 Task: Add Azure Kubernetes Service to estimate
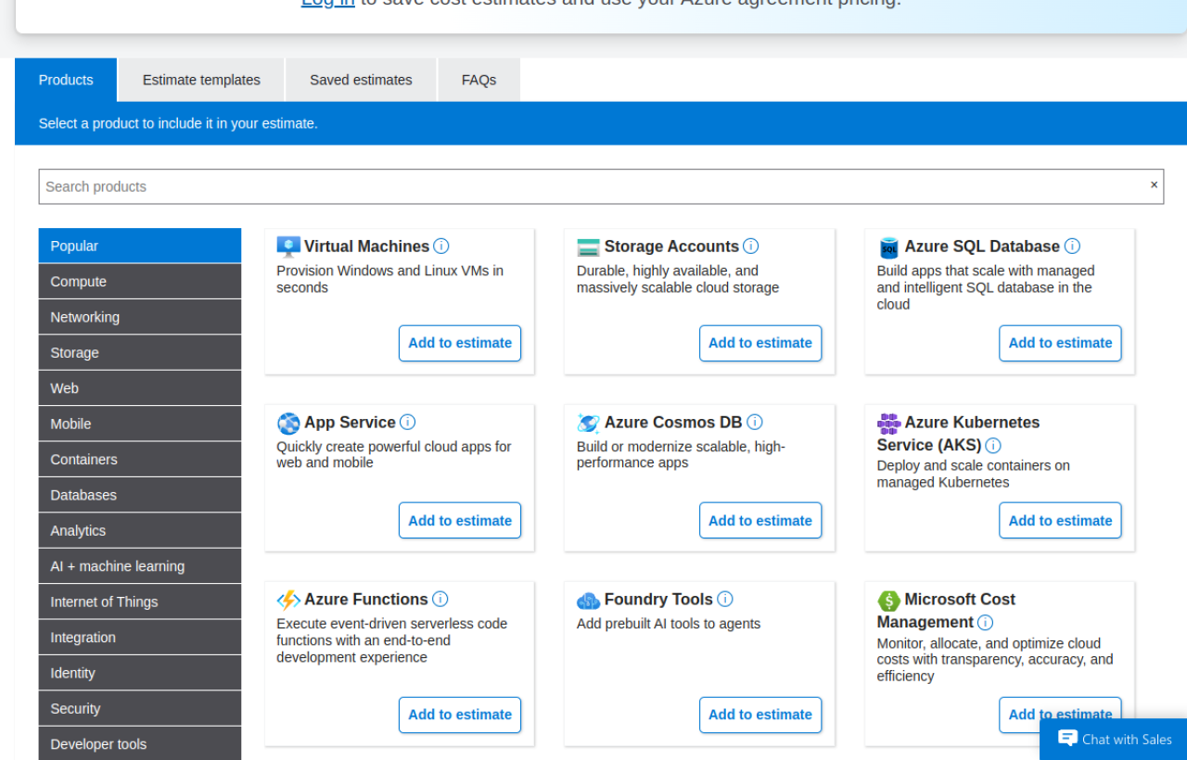(x=1060, y=521)
